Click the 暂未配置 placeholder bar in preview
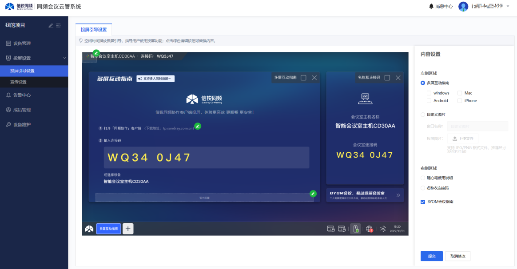This screenshot has width=517, height=269. 204,198
